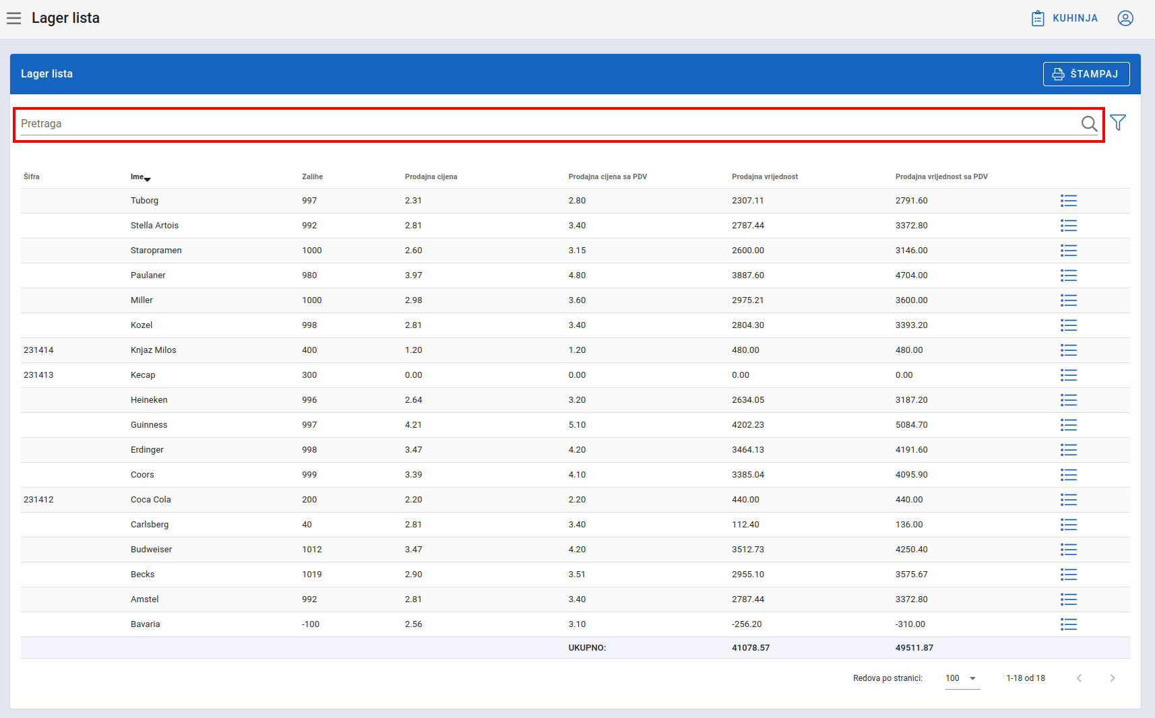This screenshot has height=718, width=1155.
Task: Open details list icon for Paulaner
Action: point(1069,275)
